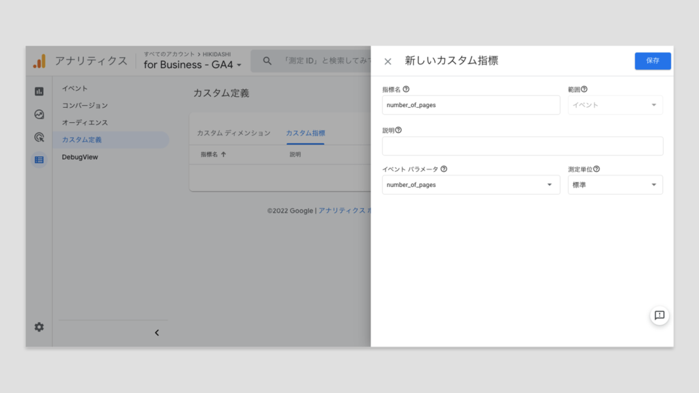This screenshot has width=699, height=393.
Task: Open the Explore icon in left rail
Action: pyautogui.click(x=39, y=115)
